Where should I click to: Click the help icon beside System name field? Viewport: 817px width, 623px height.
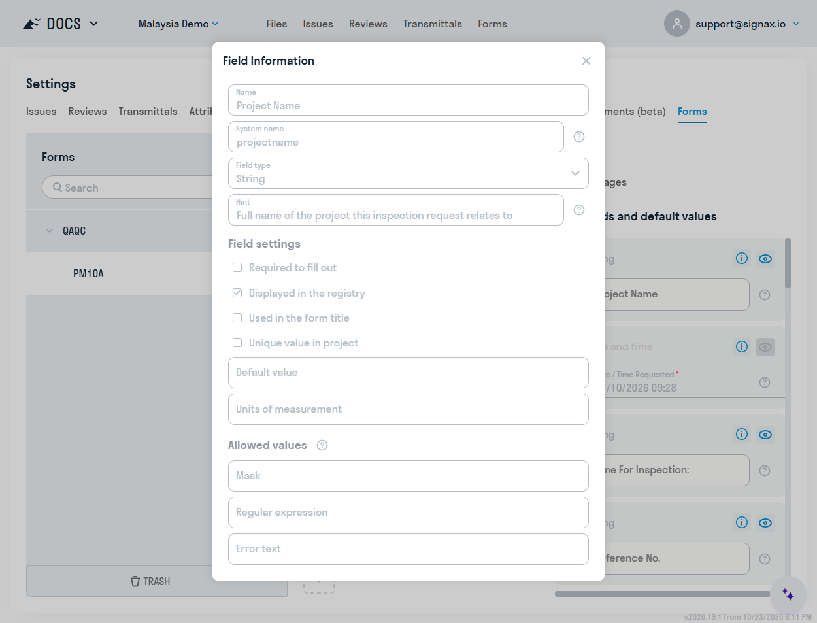(579, 137)
